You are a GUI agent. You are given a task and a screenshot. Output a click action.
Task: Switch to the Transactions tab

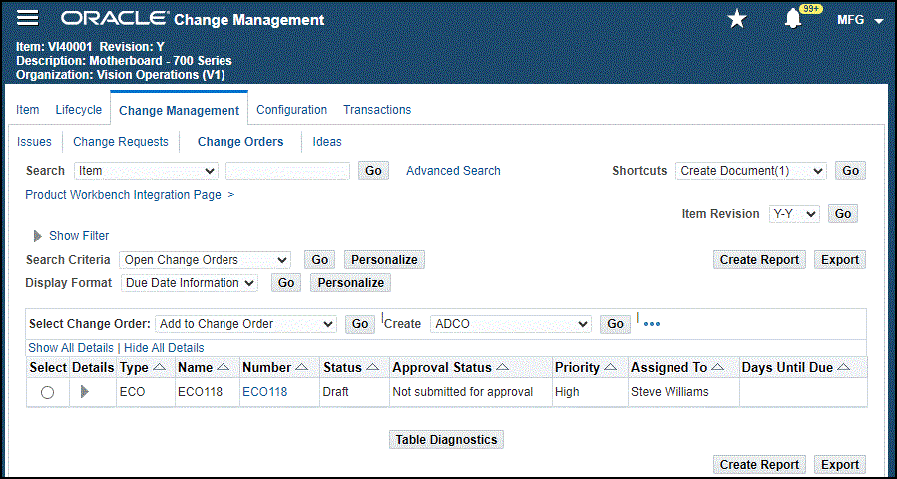point(377,110)
